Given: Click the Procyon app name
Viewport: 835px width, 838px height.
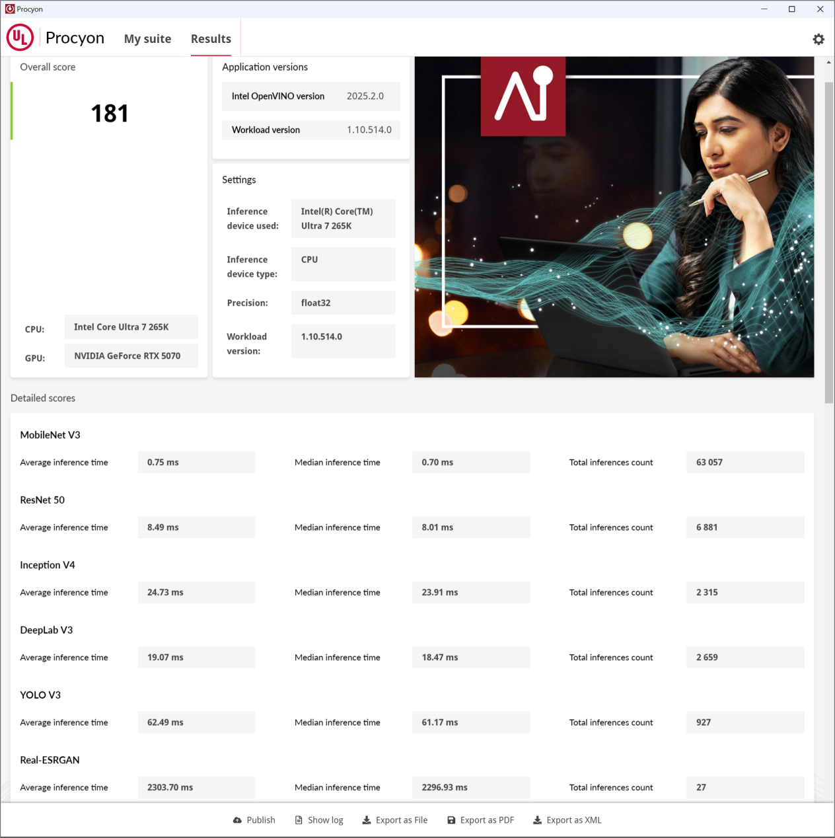Looking at the screenshot, I should tap(75, 38).
